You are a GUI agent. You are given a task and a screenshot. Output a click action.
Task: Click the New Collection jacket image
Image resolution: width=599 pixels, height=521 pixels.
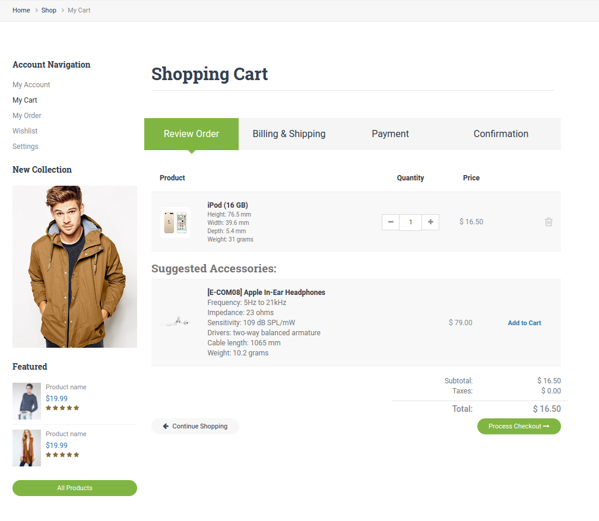coord(75,266)
